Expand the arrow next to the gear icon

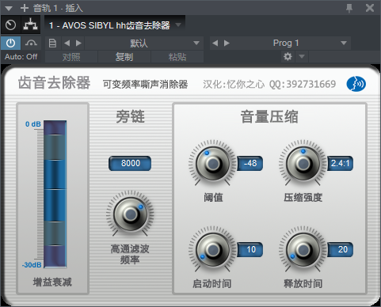click(302, 57)
